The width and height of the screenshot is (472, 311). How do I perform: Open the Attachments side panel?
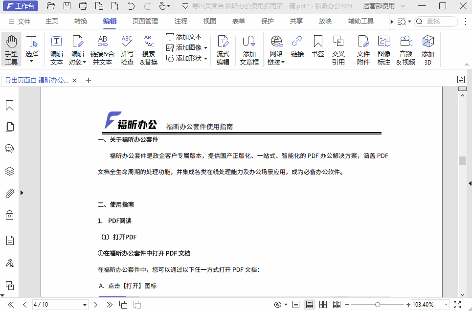(x=10, y=193)
